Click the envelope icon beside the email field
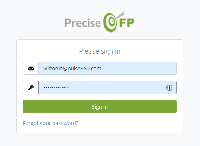Screen dimensions: 200x146 coord(31,69)
